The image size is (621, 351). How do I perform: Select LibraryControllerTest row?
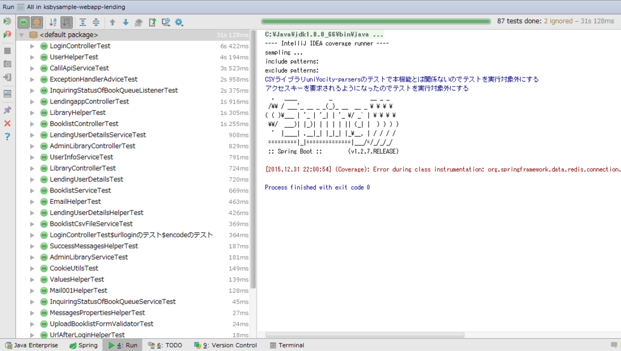(x=134, y=168)
